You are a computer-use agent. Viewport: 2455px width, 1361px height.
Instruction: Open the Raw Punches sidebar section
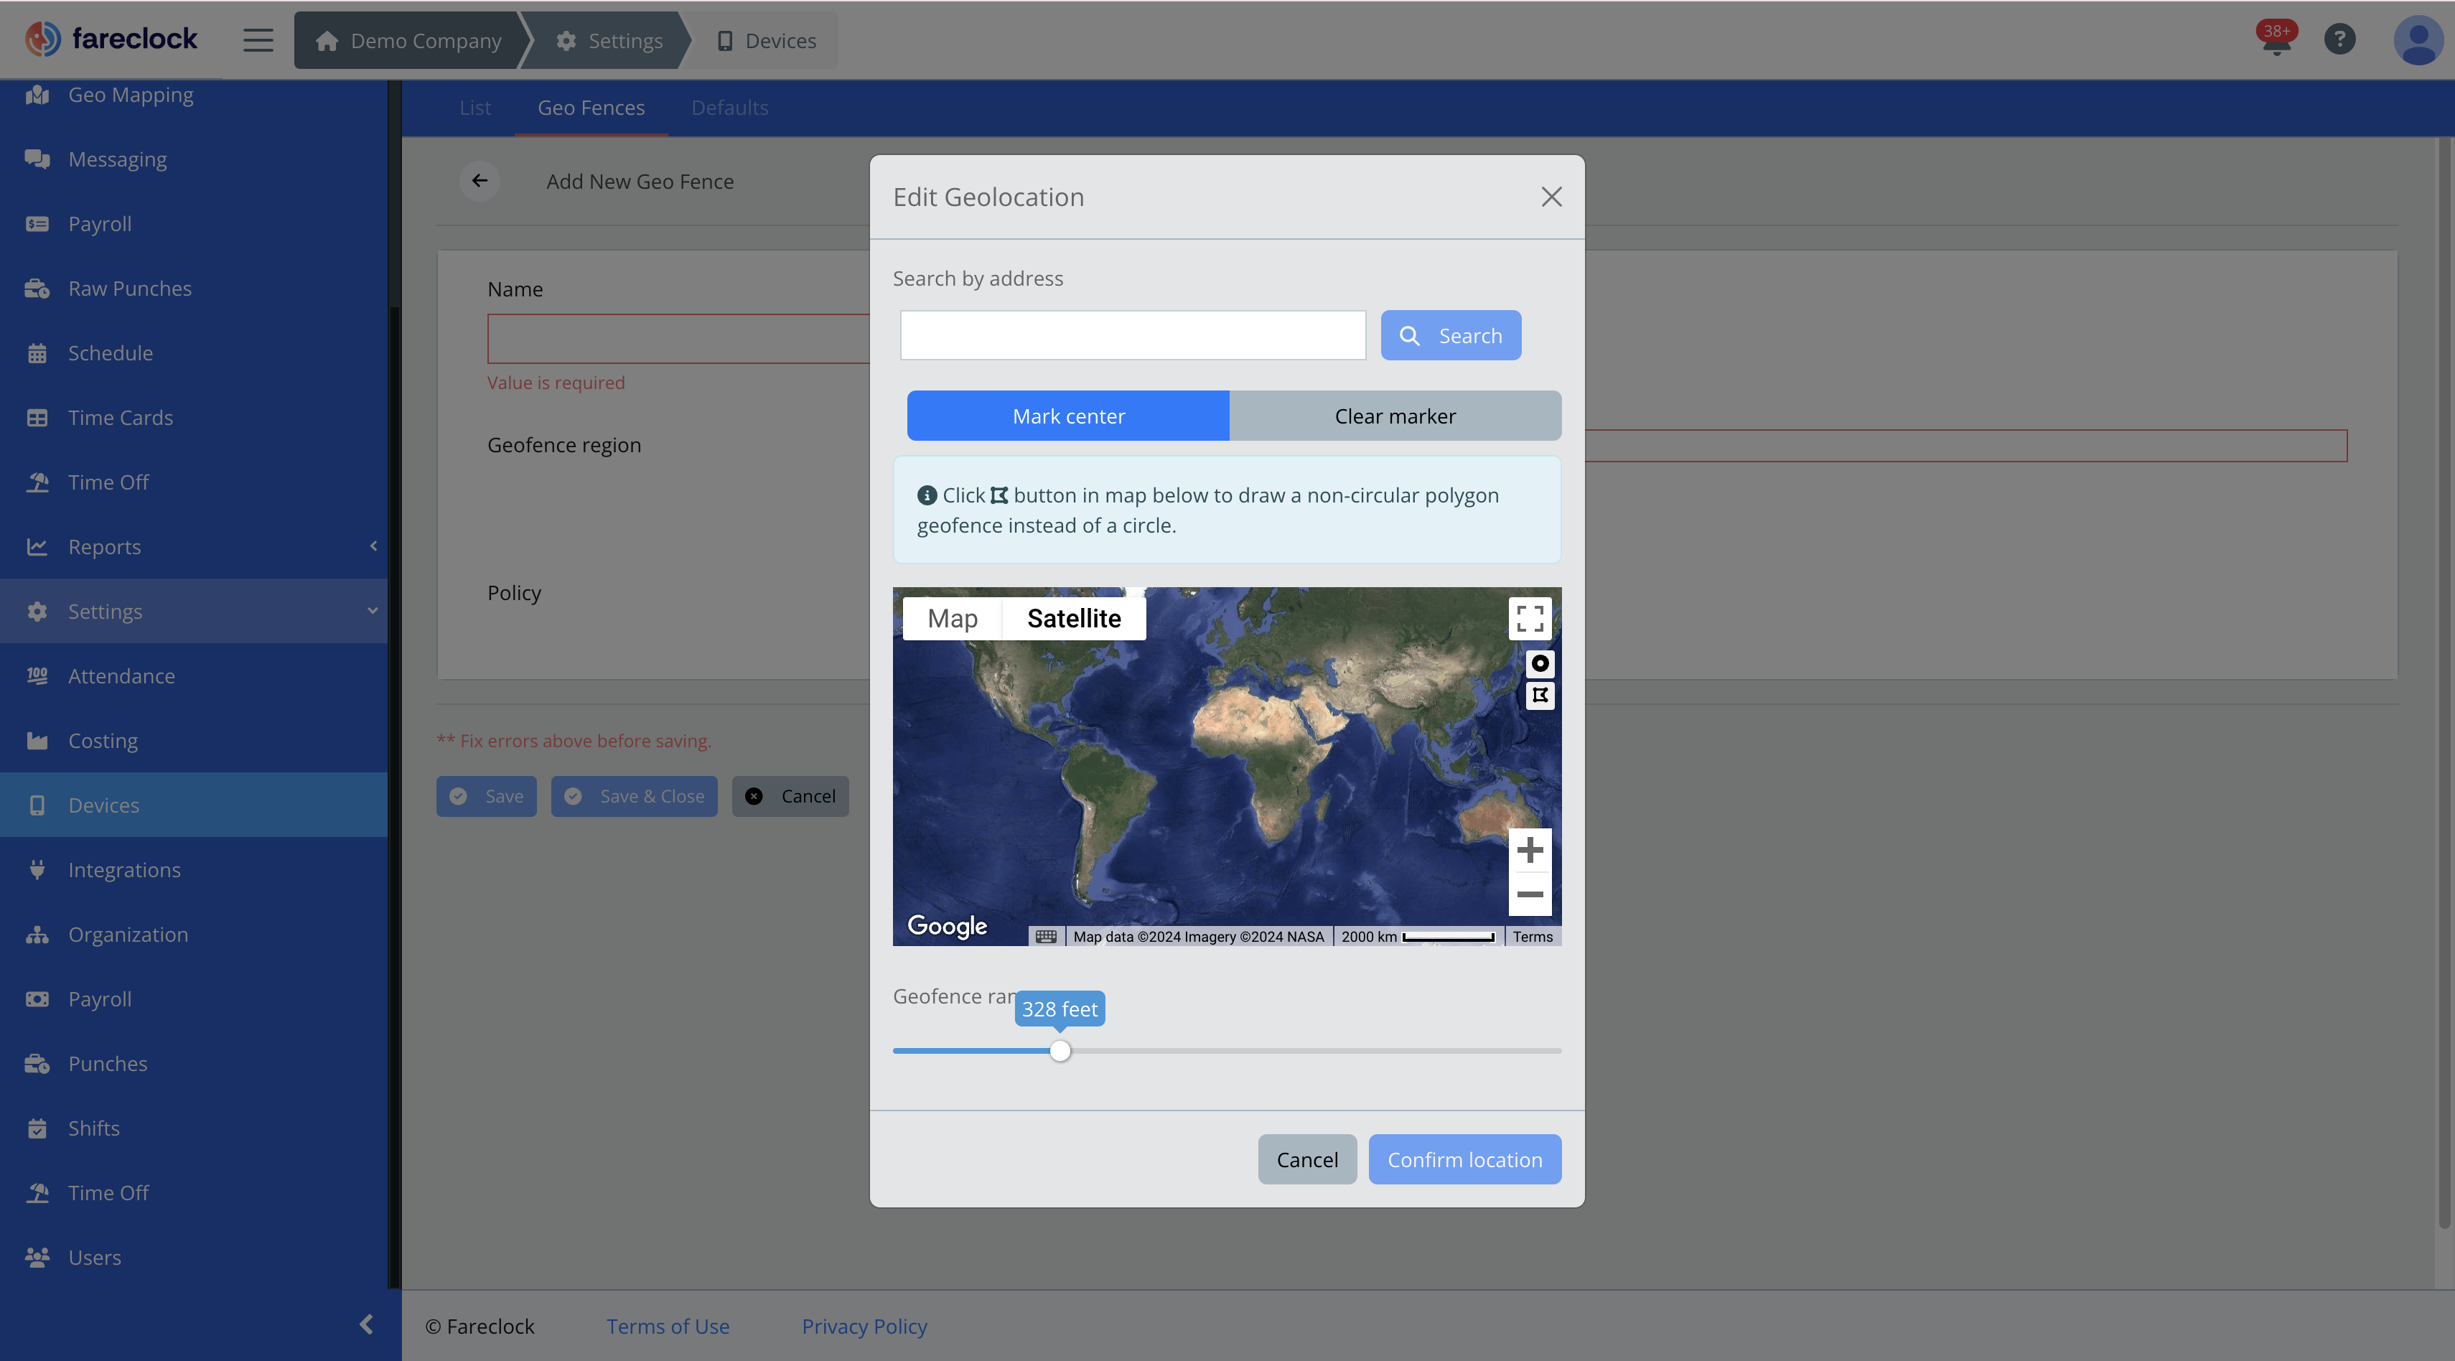(130, 288)
